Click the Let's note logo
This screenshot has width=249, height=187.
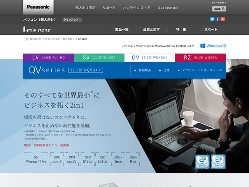[x=37, y=30]
